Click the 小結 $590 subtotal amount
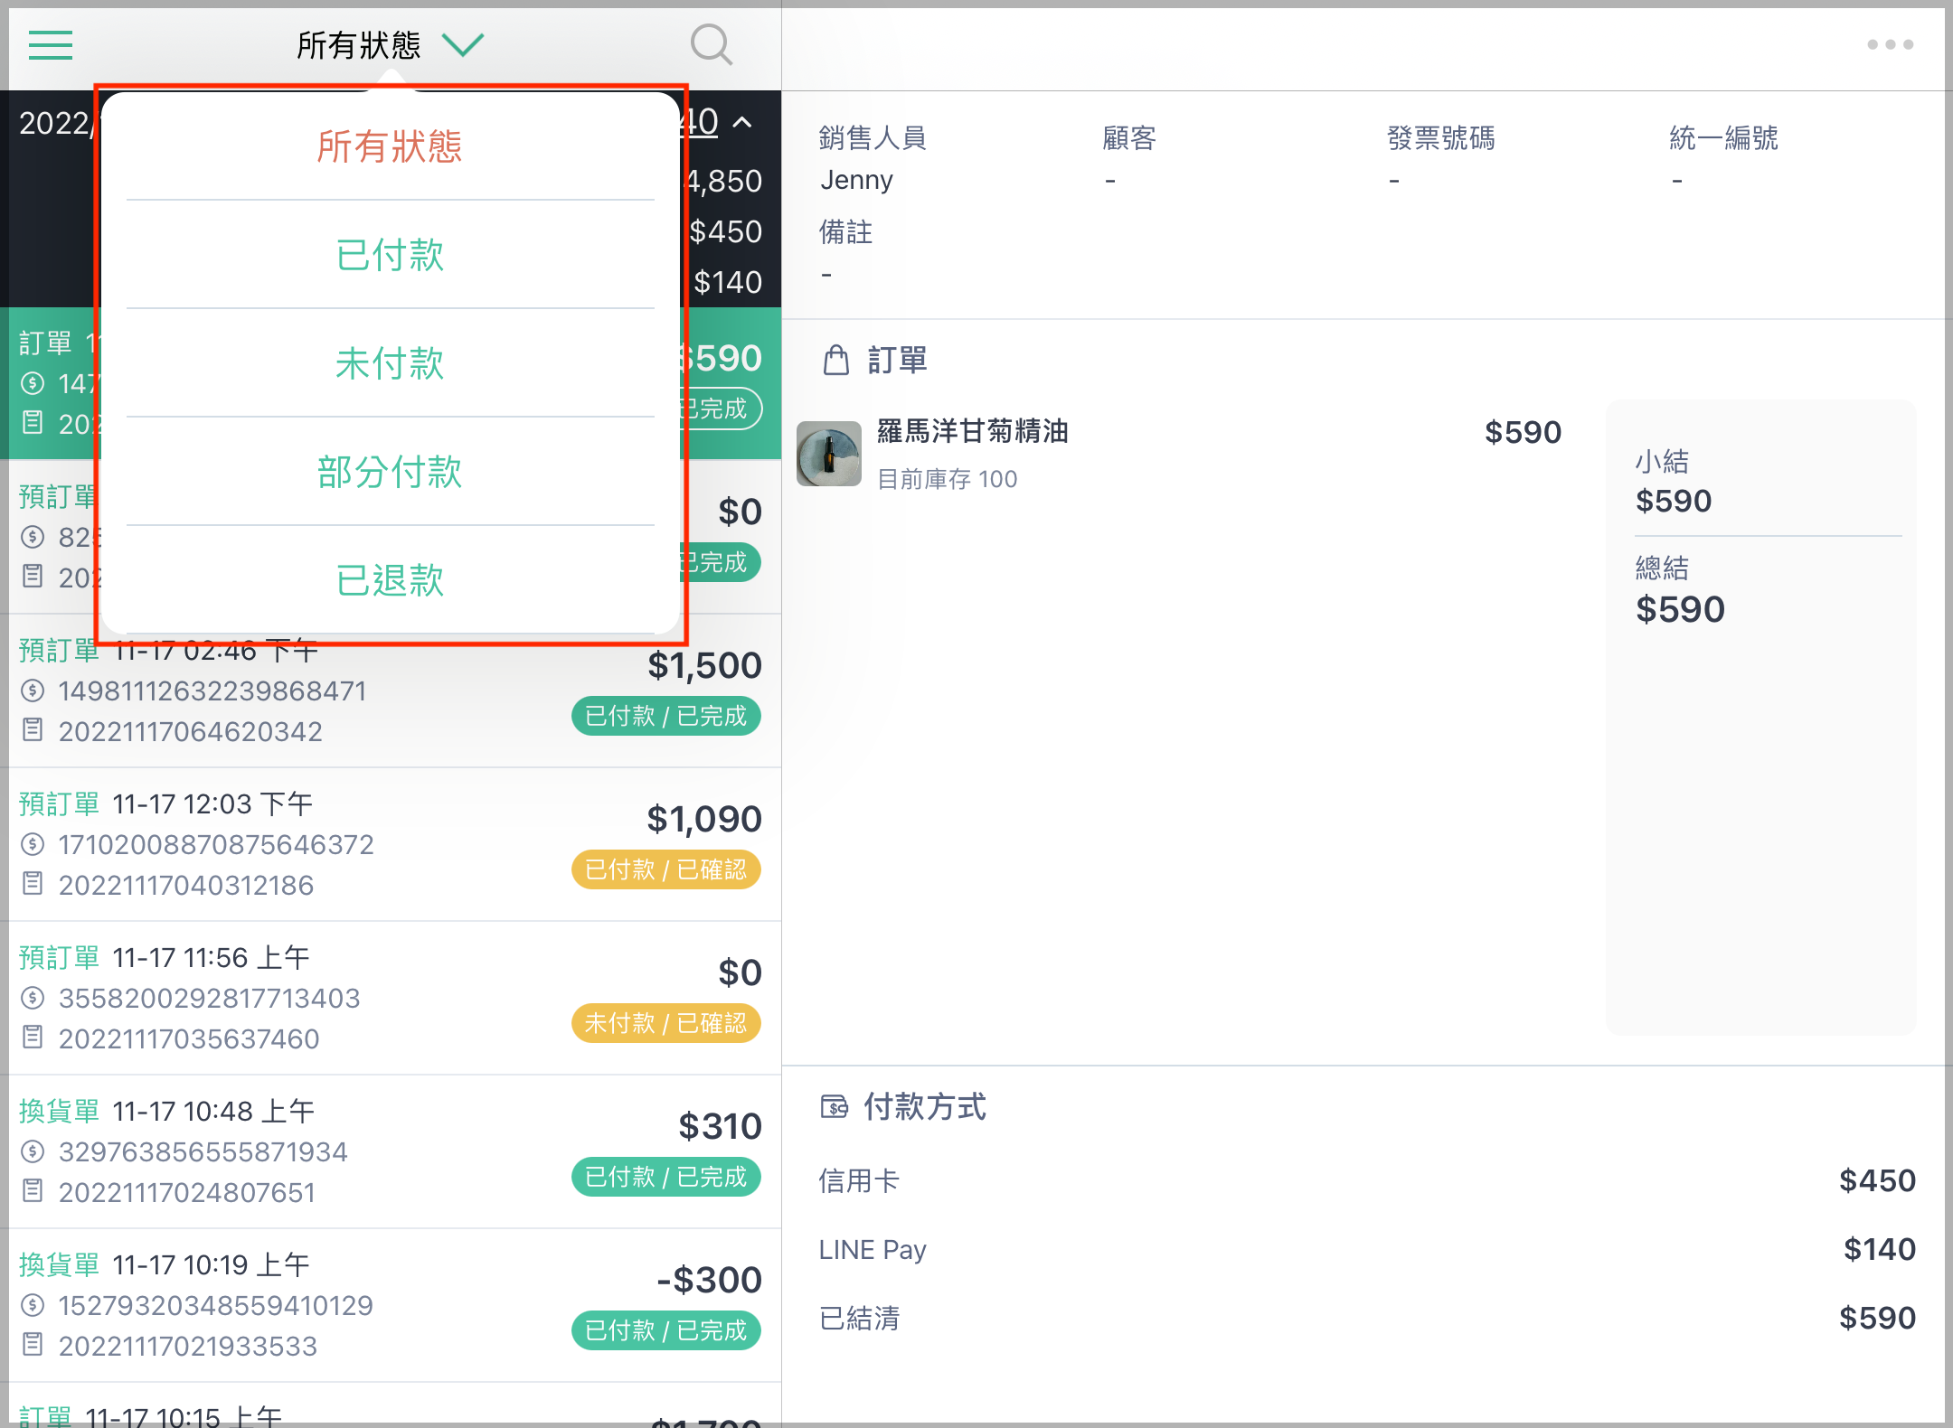The width and height of the screenshot is (1953, 1428). coord(1674,501)
